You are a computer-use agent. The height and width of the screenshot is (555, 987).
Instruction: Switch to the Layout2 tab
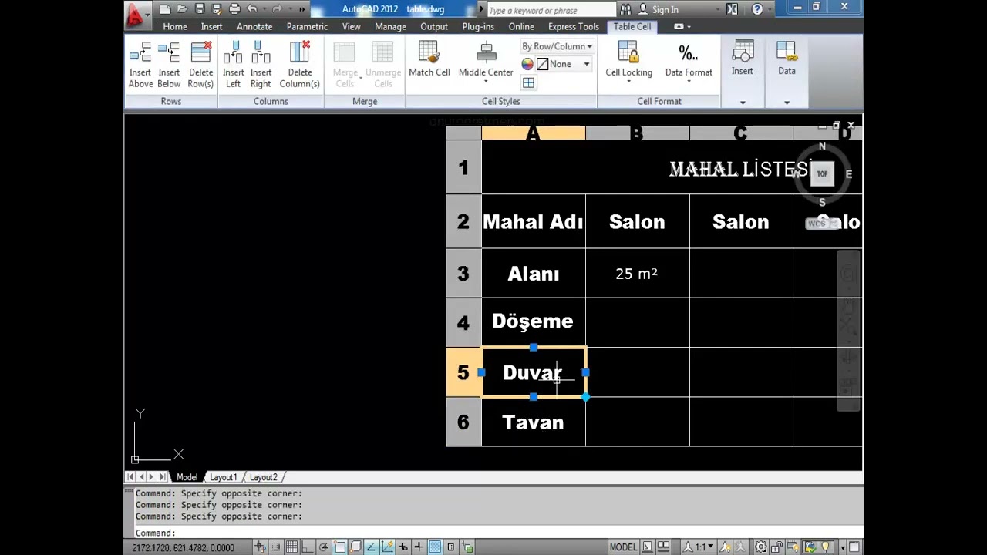[263, 477]
